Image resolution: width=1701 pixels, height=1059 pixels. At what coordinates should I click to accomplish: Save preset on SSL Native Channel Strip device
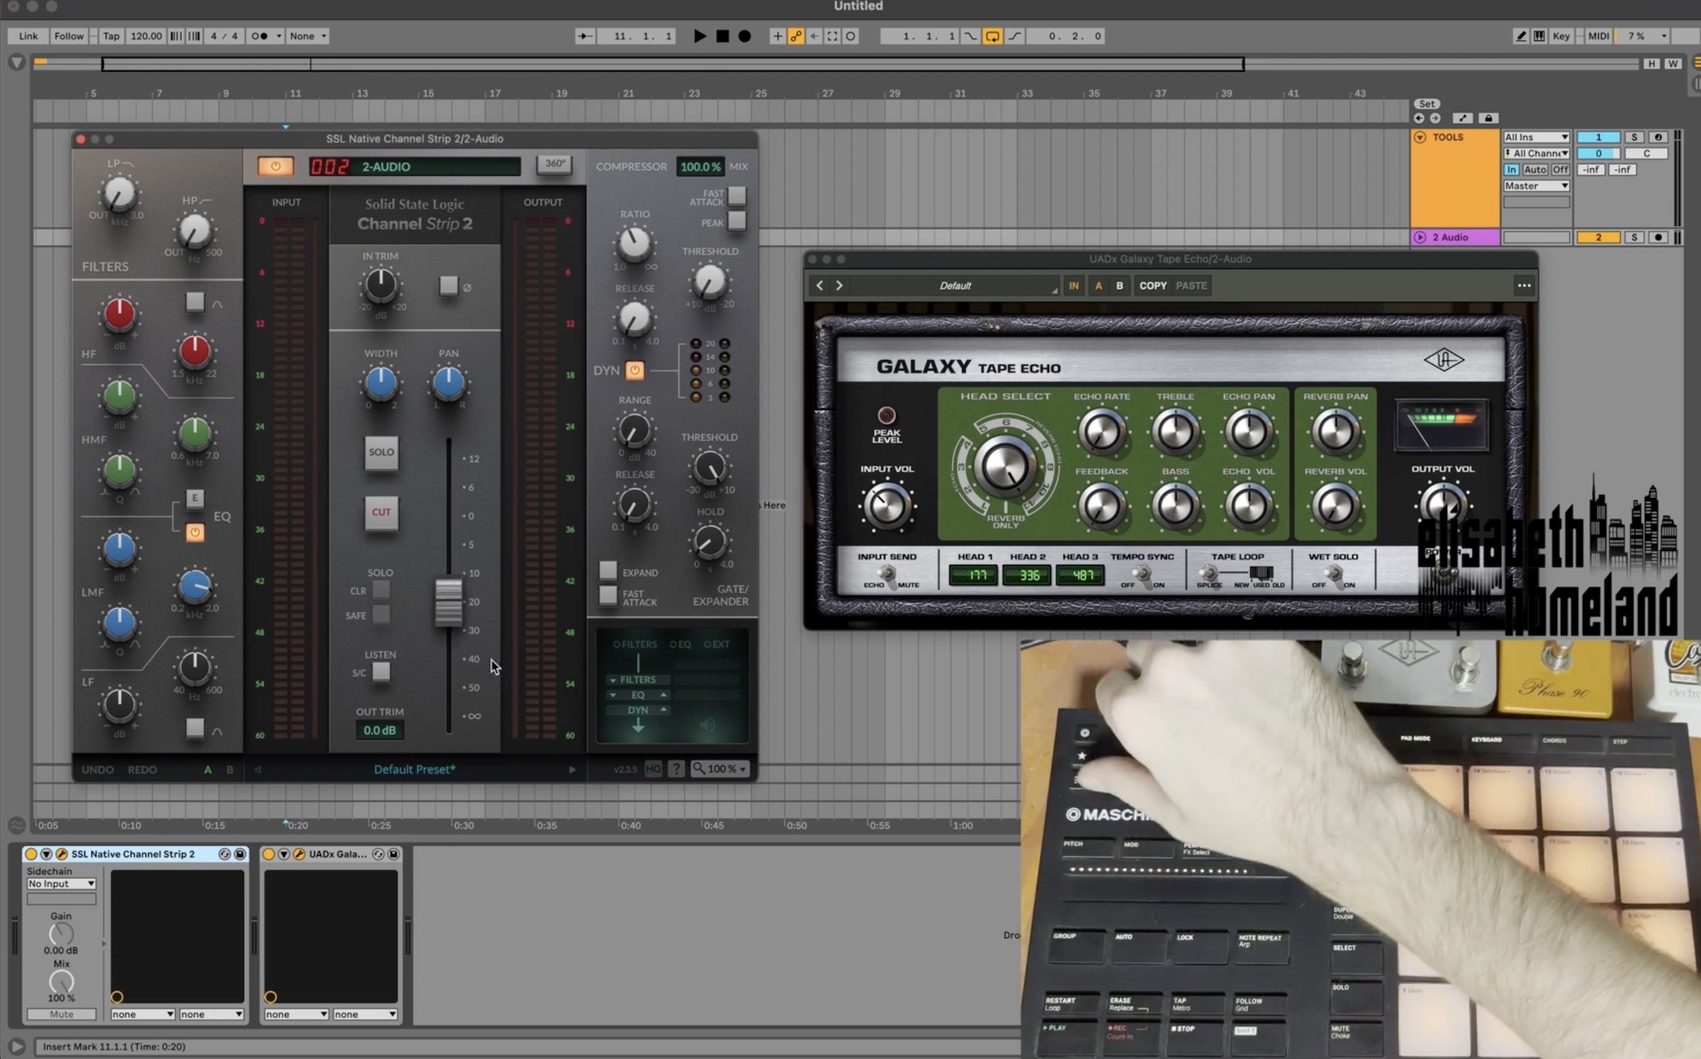(241, 854)
